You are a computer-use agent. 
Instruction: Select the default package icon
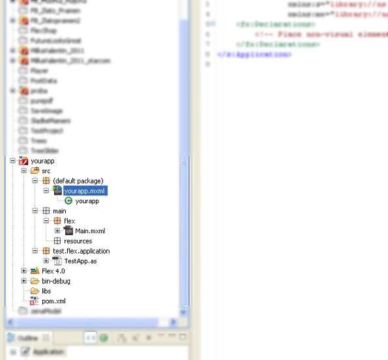click(46, 181)
